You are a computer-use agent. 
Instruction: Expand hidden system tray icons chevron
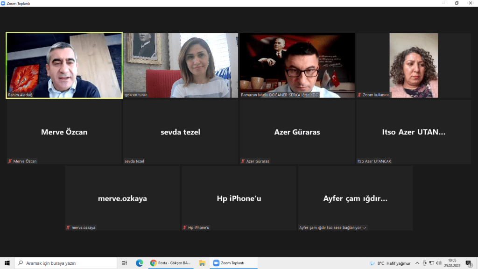click(418, 263)
